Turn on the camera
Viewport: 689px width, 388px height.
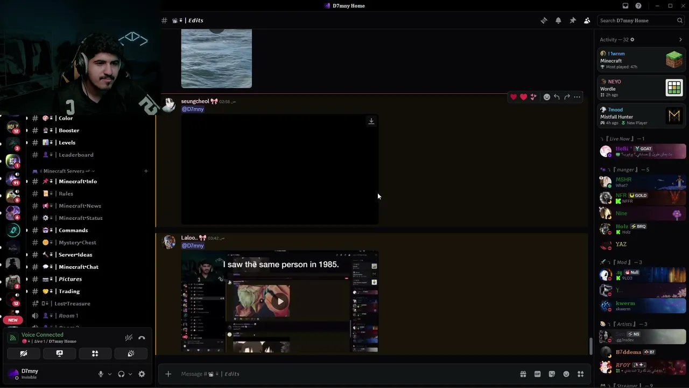24,354
